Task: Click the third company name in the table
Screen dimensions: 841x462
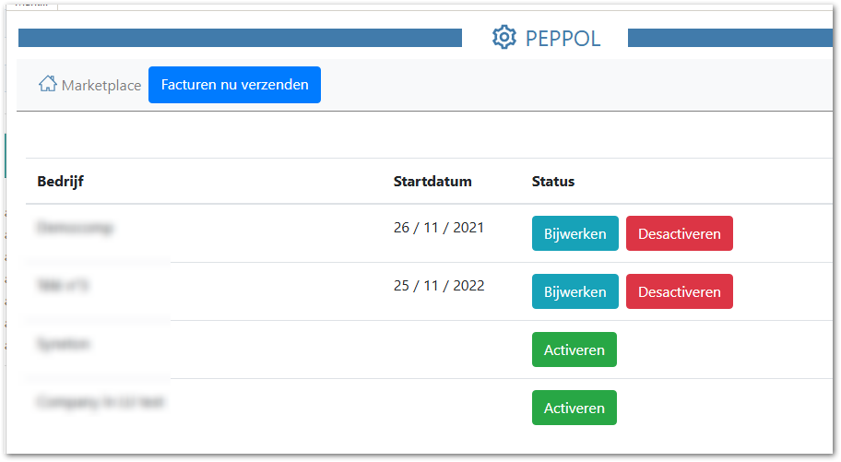Action: (x=64, y=344)
